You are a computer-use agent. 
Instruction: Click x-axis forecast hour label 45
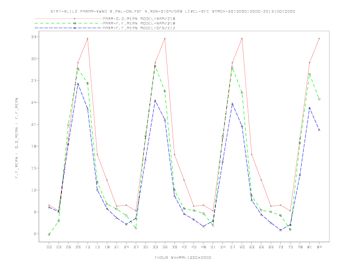tap(194, 247)
